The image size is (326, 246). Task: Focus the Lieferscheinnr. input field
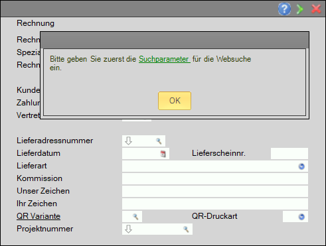point(289,153)
